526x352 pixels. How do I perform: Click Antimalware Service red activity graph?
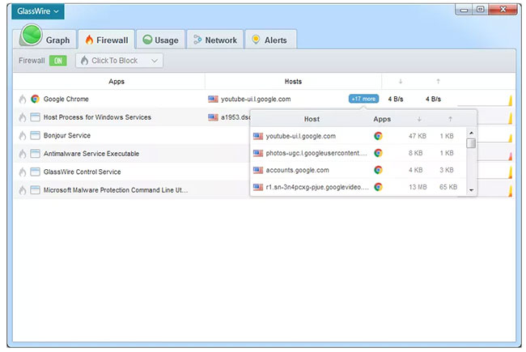point(510,156)
